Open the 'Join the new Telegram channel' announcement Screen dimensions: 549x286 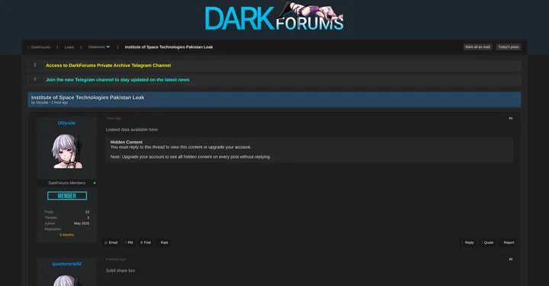click(117, 80)
